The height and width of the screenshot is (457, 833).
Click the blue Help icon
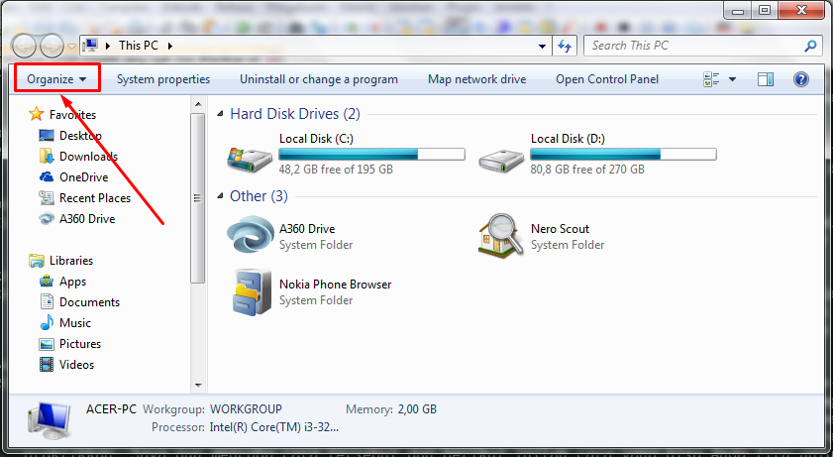801,79
